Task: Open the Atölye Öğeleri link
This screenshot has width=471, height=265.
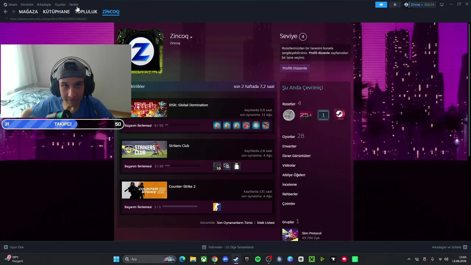Action: [x=294, y=175]
